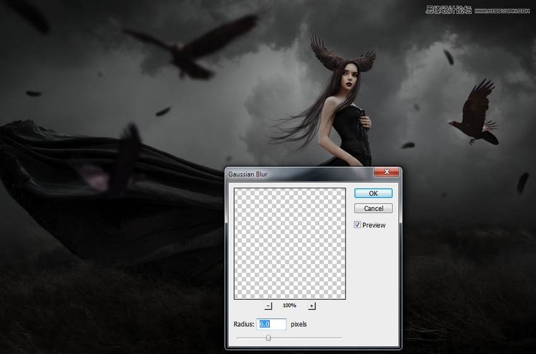Click the OK button in Gaussian Blur

(x=373, y=193)
